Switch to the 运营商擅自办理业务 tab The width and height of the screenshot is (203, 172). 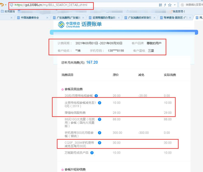point(104,18)
